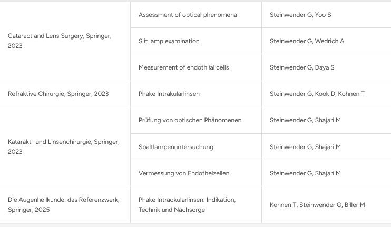This screenshot has width=391, height=227.
Task: Select 'Spaltlampenuntersuchung' chapter cell
Action: coord(176,146)
